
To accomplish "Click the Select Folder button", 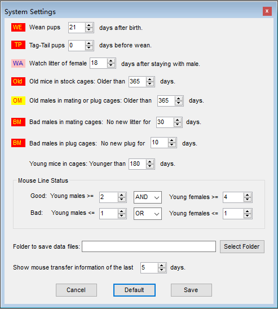I will pyautogui.click(x=242, y=246).
